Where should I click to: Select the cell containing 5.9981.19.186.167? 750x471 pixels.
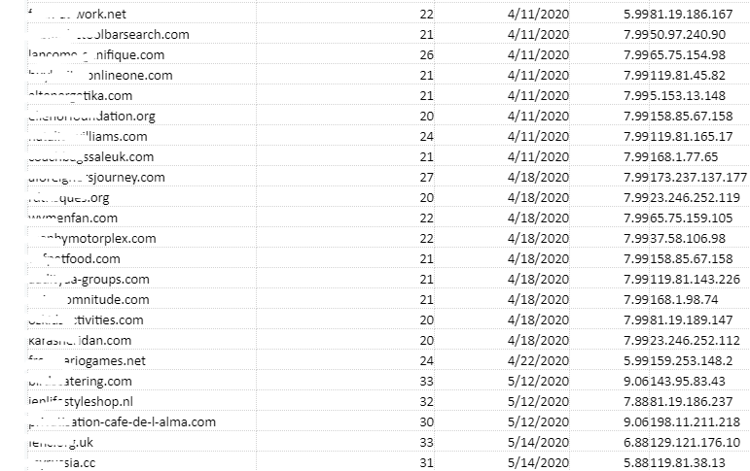(678, 15)
